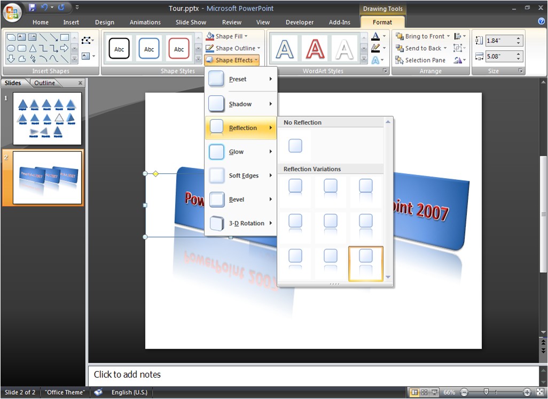Viewport: 548px width, 399px height.
Task: Apply the white WordArt A style
Action: tap(345, 49)
